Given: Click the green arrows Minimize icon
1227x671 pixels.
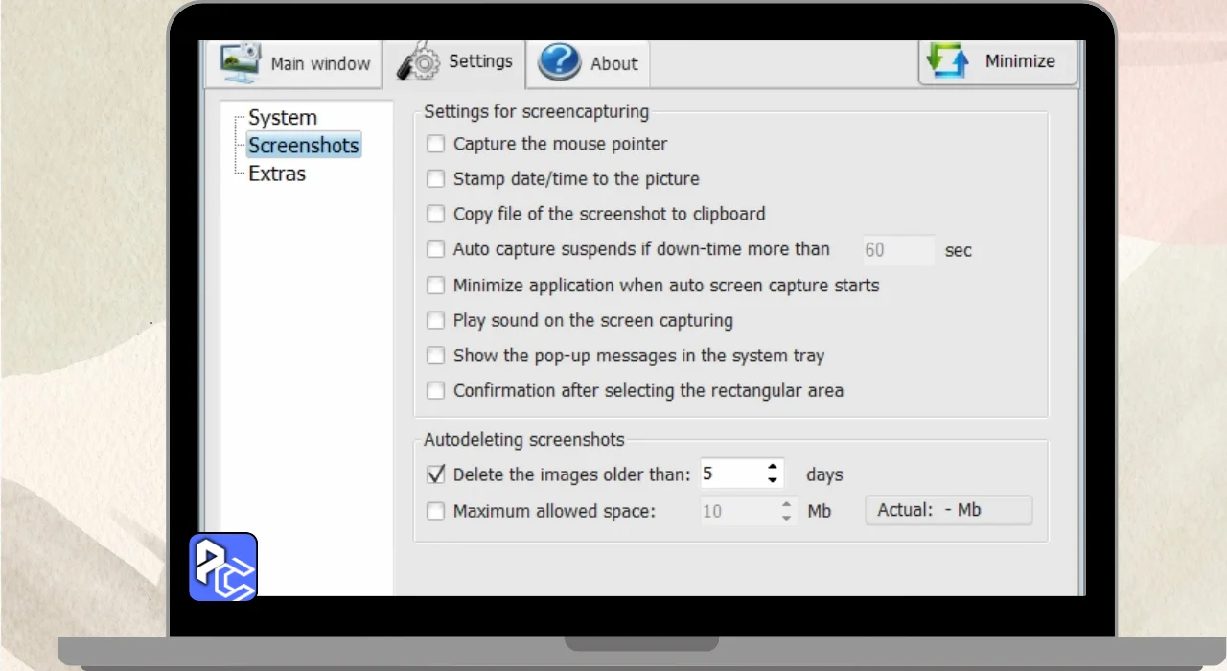Looking at the screenshot, I should pos(949,60).
